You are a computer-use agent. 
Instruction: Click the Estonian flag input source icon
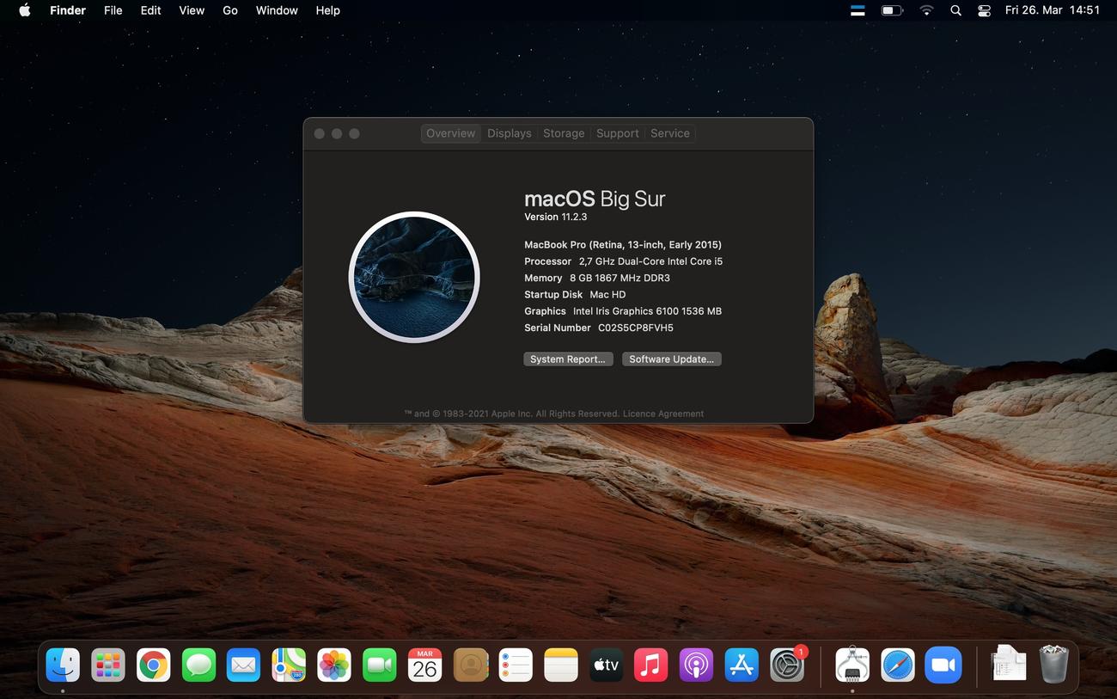(x=858, y=10)
